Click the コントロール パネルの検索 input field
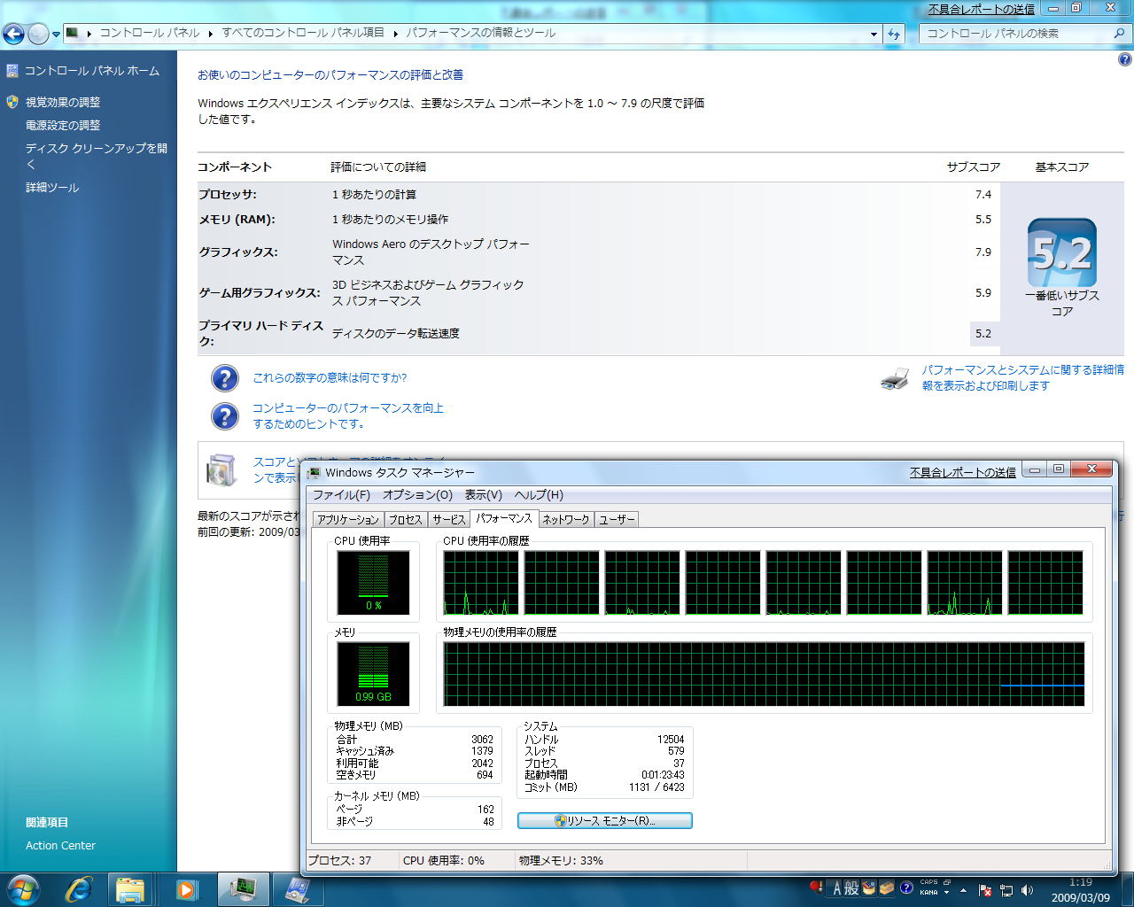Screen dimensions: 1134x907 point(1016,34)
